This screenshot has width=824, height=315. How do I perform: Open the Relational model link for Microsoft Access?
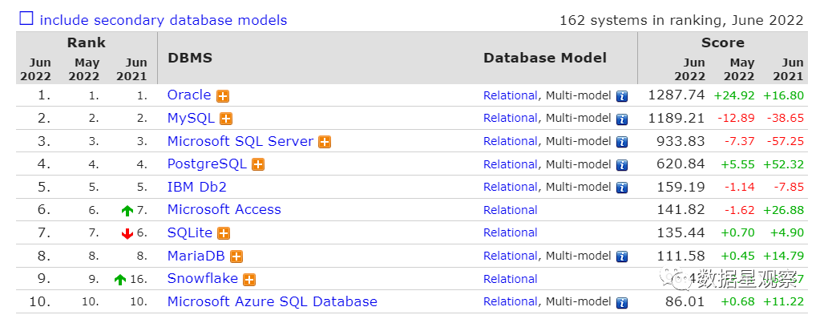click(x=511, y=210)
